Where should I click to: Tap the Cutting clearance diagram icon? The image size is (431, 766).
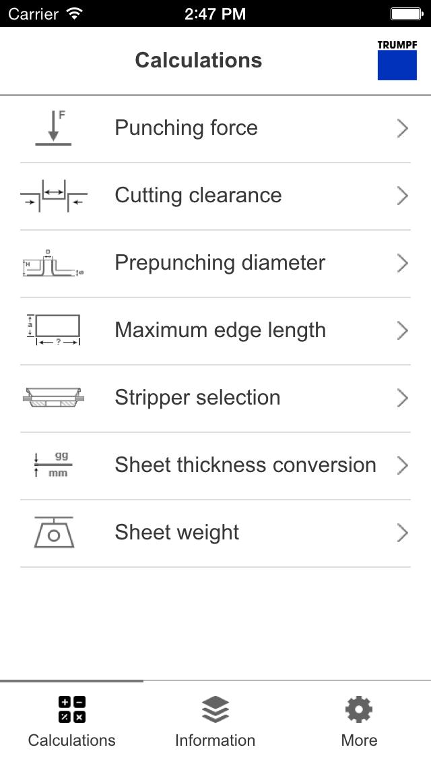[53, 196]
